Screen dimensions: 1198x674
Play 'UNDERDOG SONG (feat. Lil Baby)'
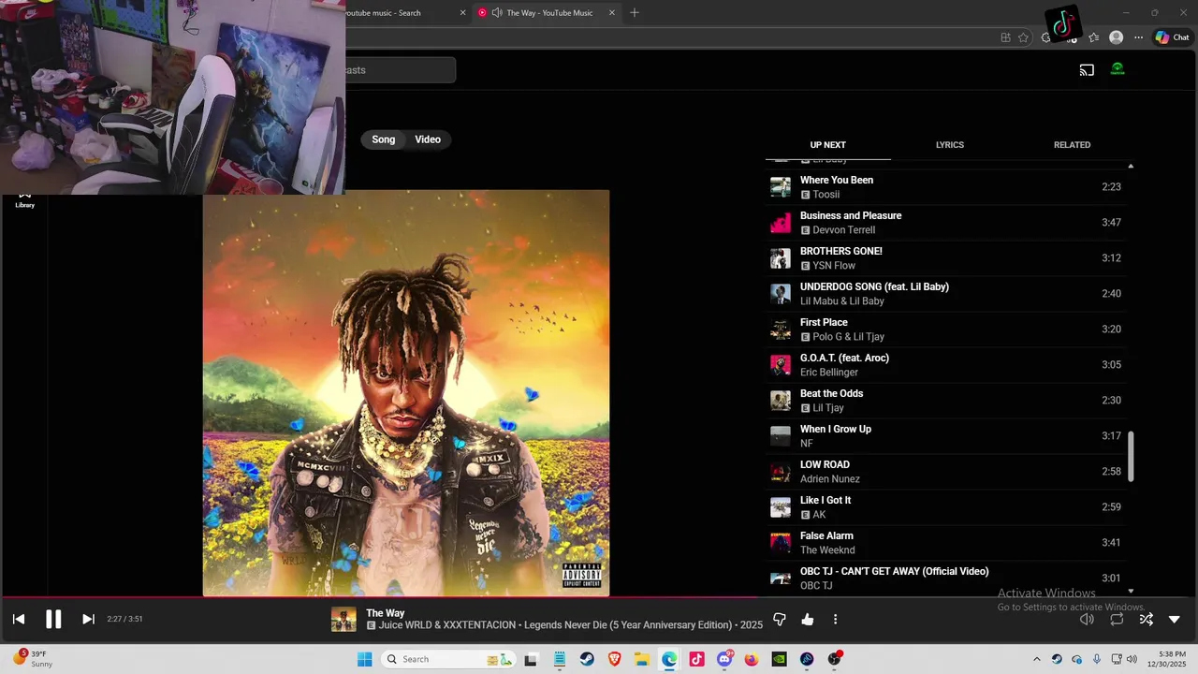click(945, 294)
